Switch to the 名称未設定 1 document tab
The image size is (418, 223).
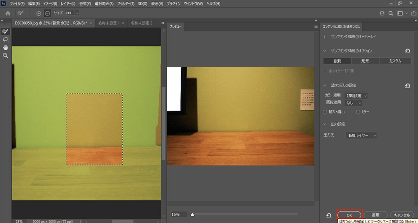click(x=107, y=23)
